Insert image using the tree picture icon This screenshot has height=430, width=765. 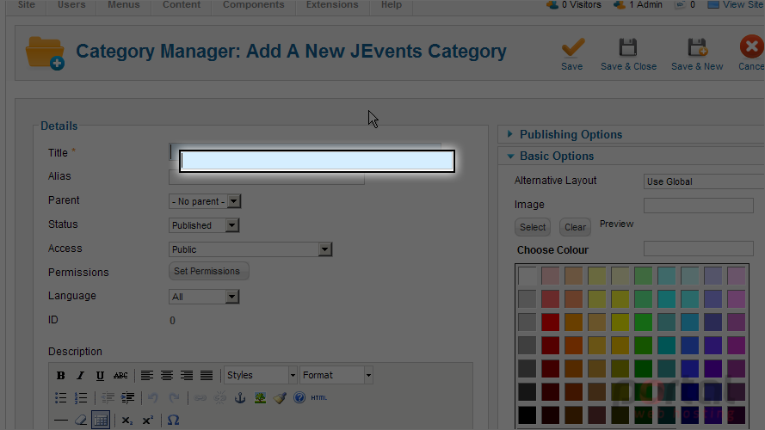coord(260,398)
